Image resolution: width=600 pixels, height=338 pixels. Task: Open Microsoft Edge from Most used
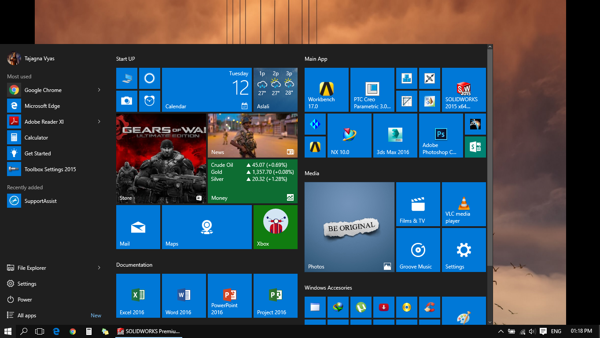click(55, 106)
